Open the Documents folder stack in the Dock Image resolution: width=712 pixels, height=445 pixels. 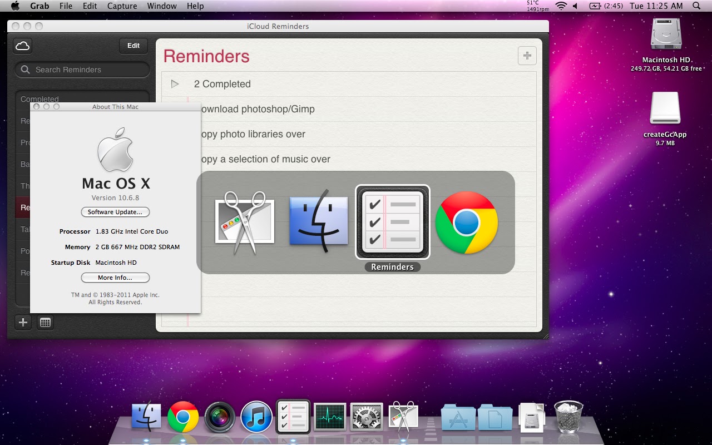[x=495, y=417]
